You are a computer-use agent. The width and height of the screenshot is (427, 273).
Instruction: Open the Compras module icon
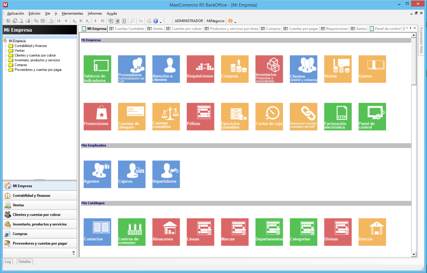point(234,69)
